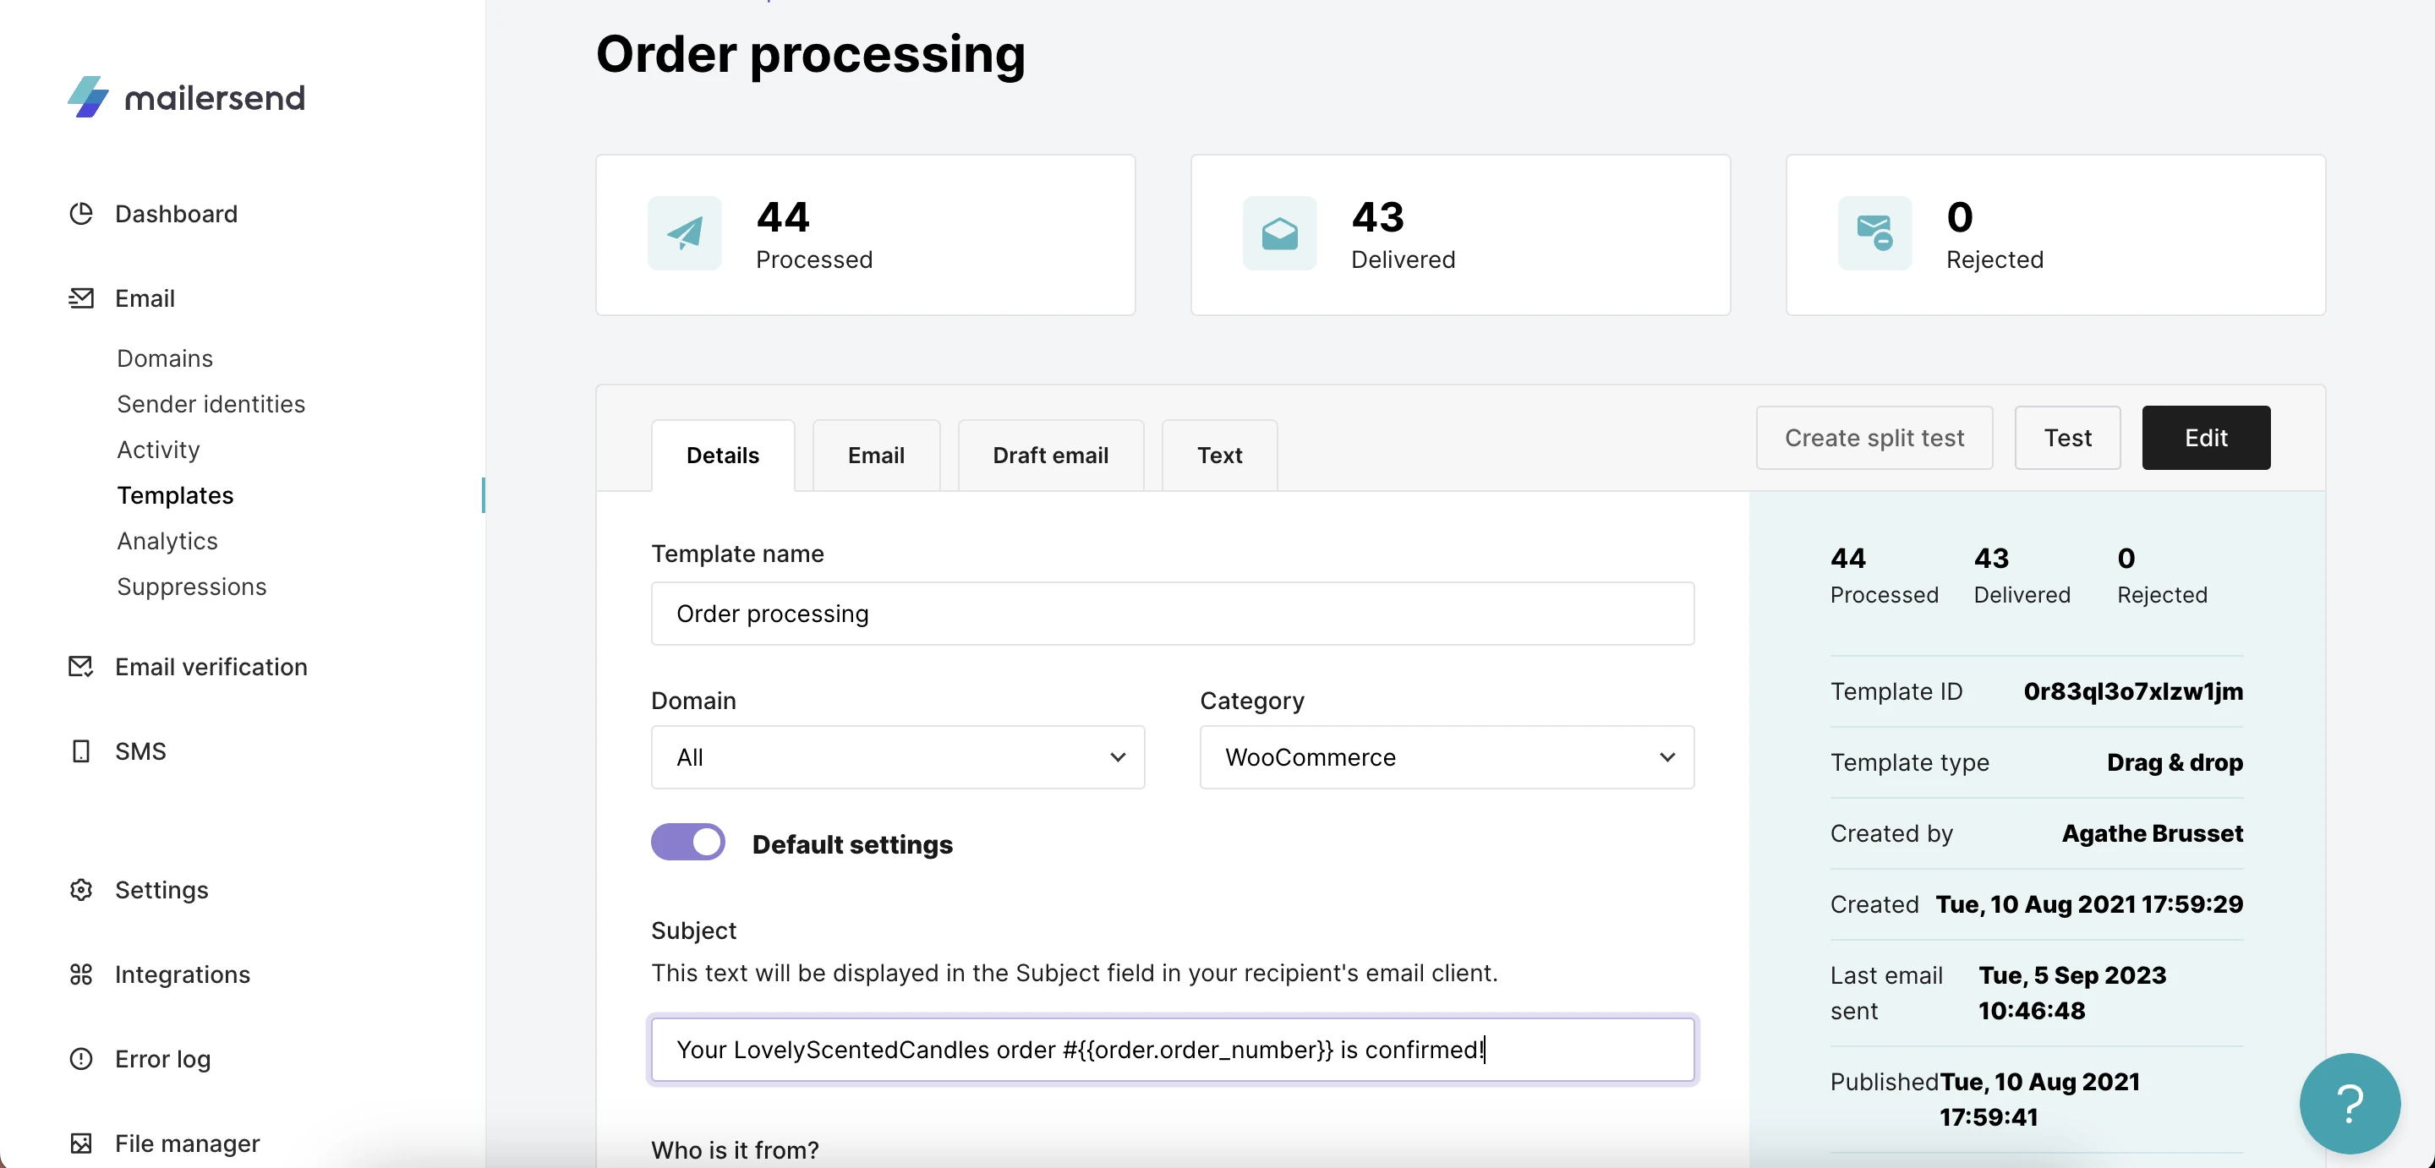
Task: Open Settings via the gear icon
Action: coord(81,890)
